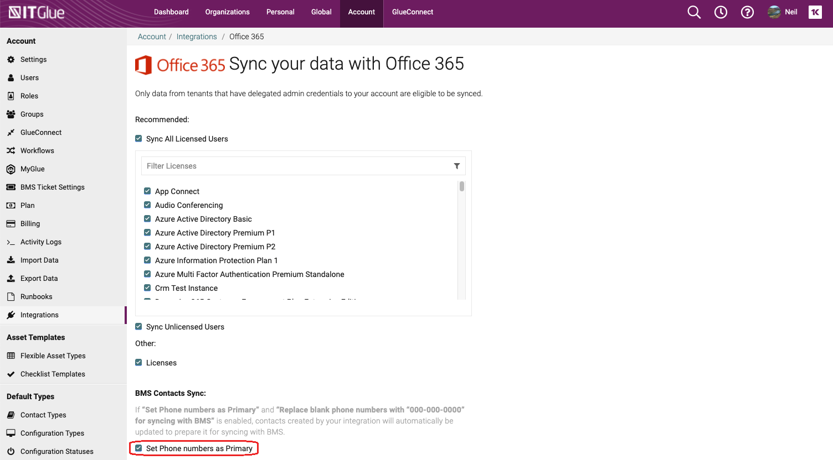Open the recent history clock icon

click(721, 12)
